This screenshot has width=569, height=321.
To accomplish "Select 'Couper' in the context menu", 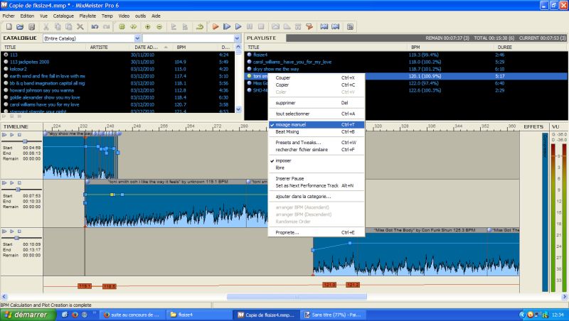I will point(317,78).
